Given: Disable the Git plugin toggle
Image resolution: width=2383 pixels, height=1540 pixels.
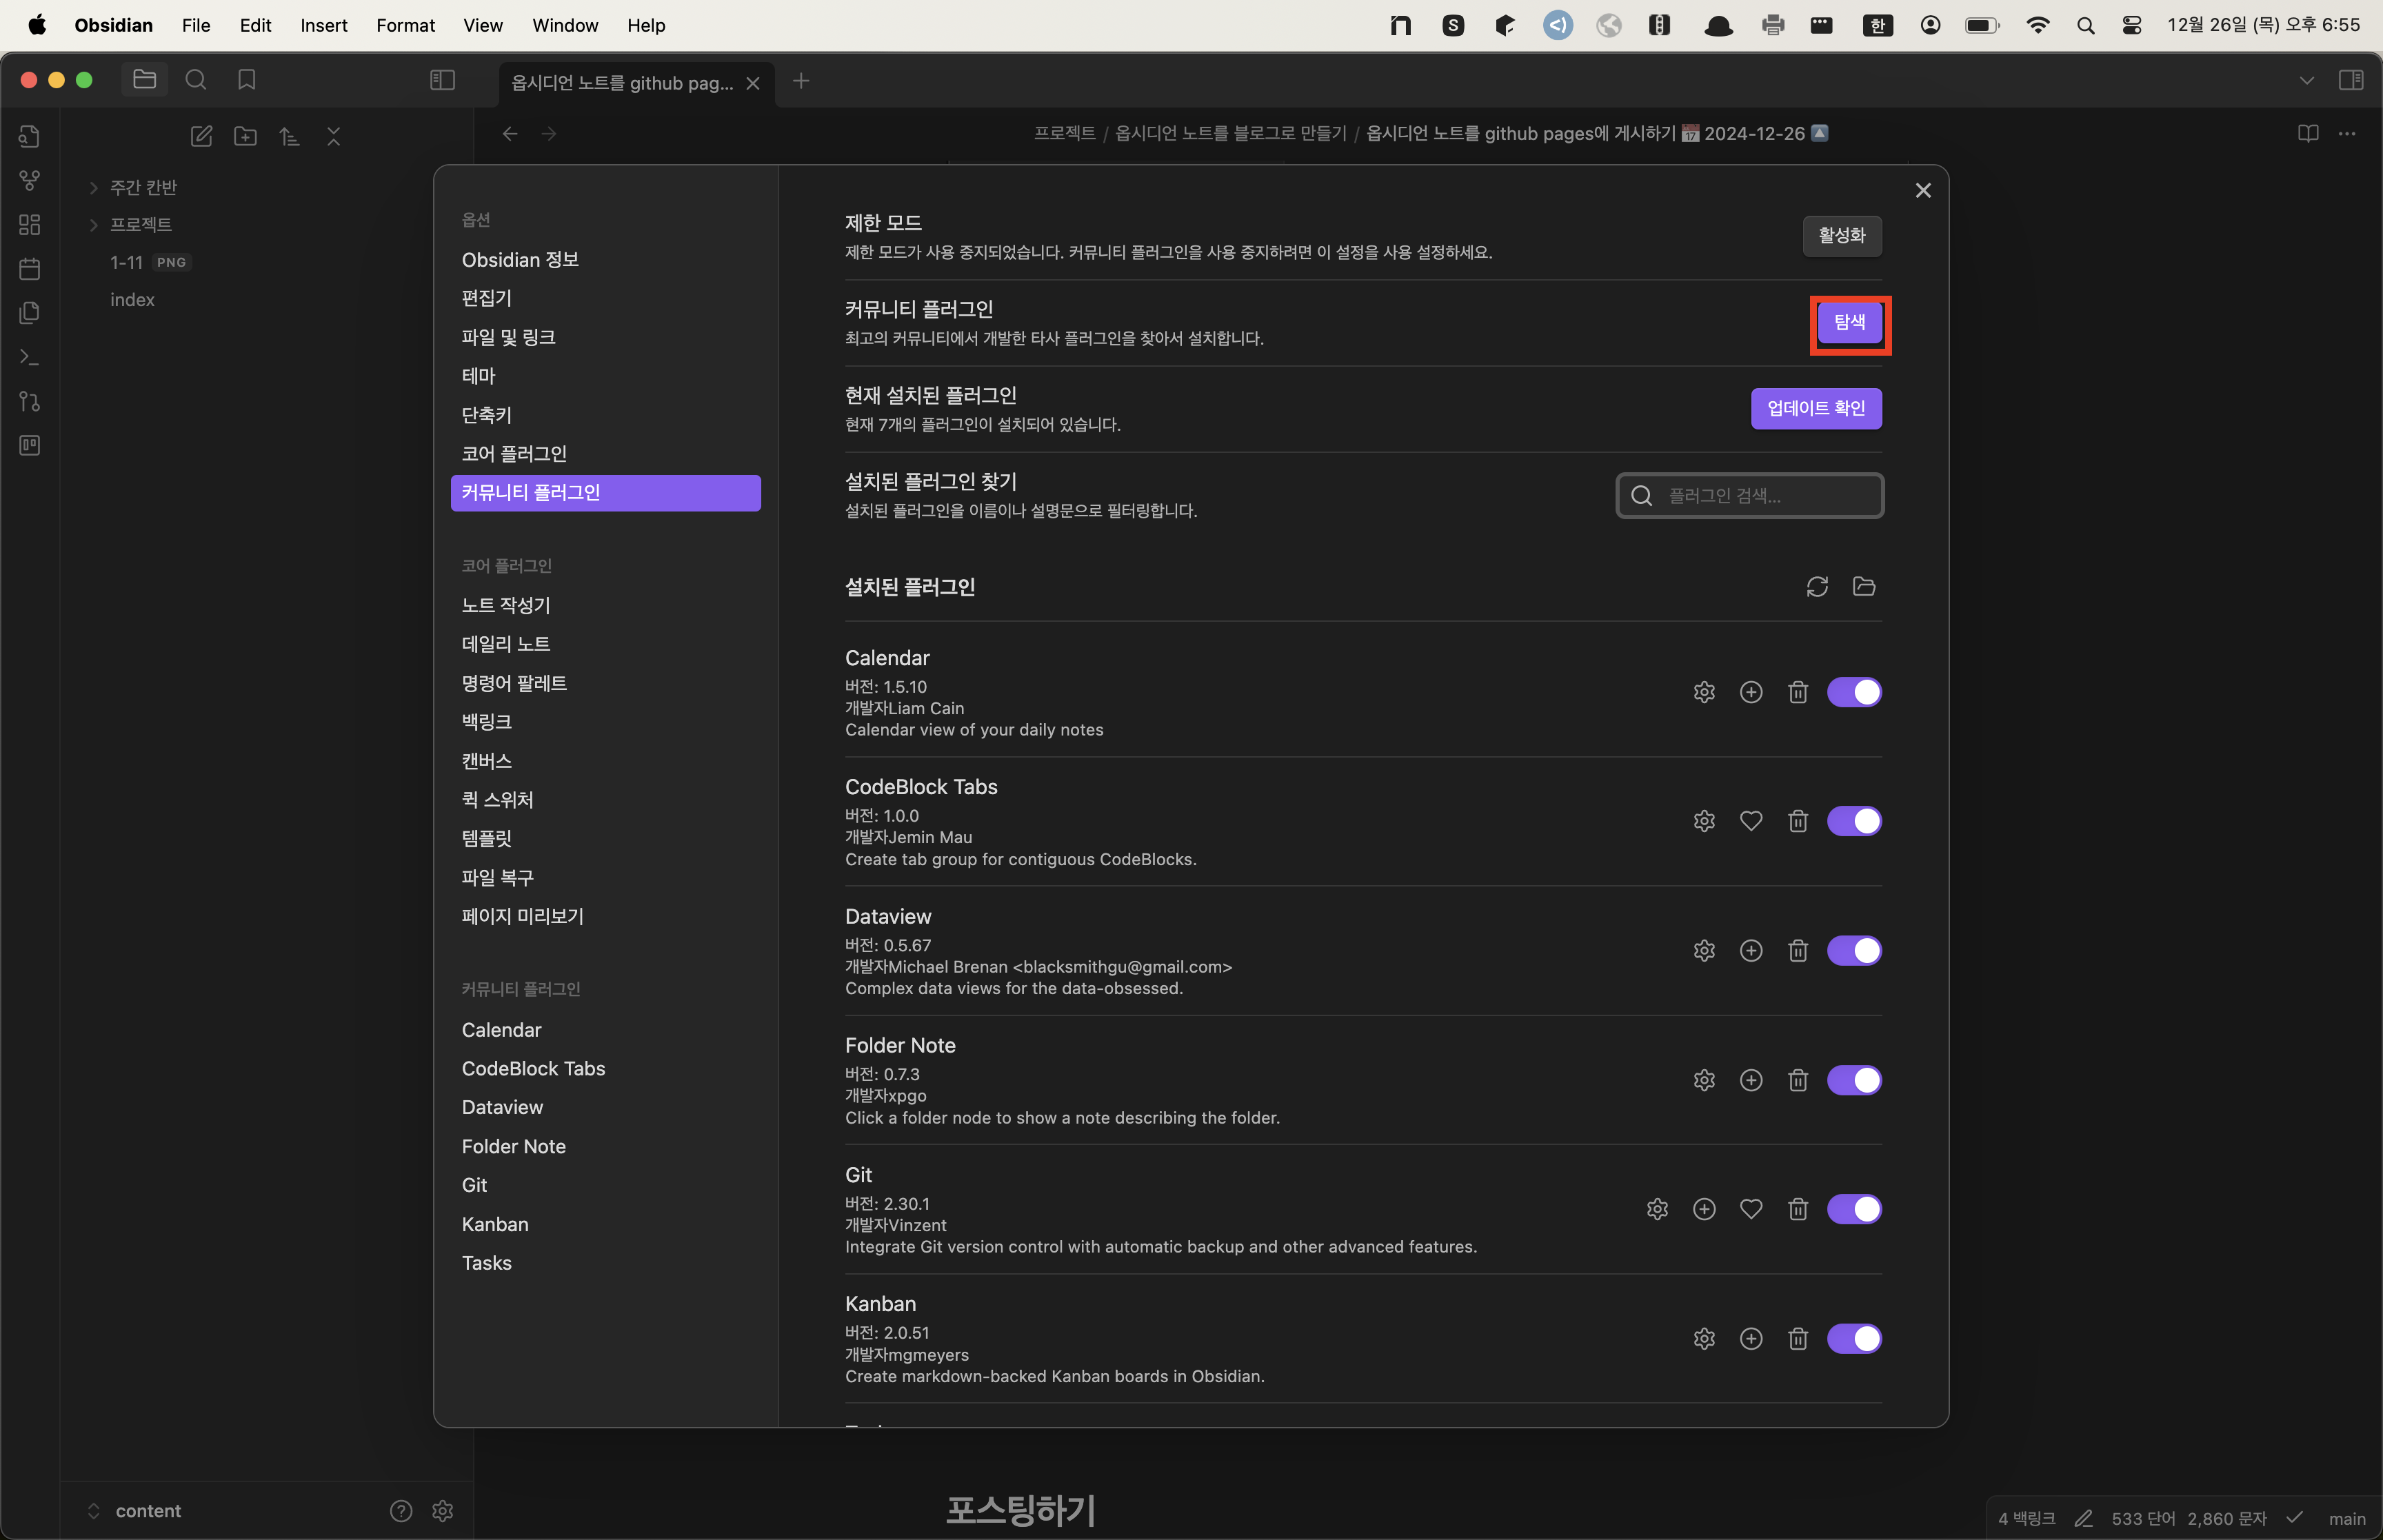Looking at the screenshot, I should pos(1854,1209).
